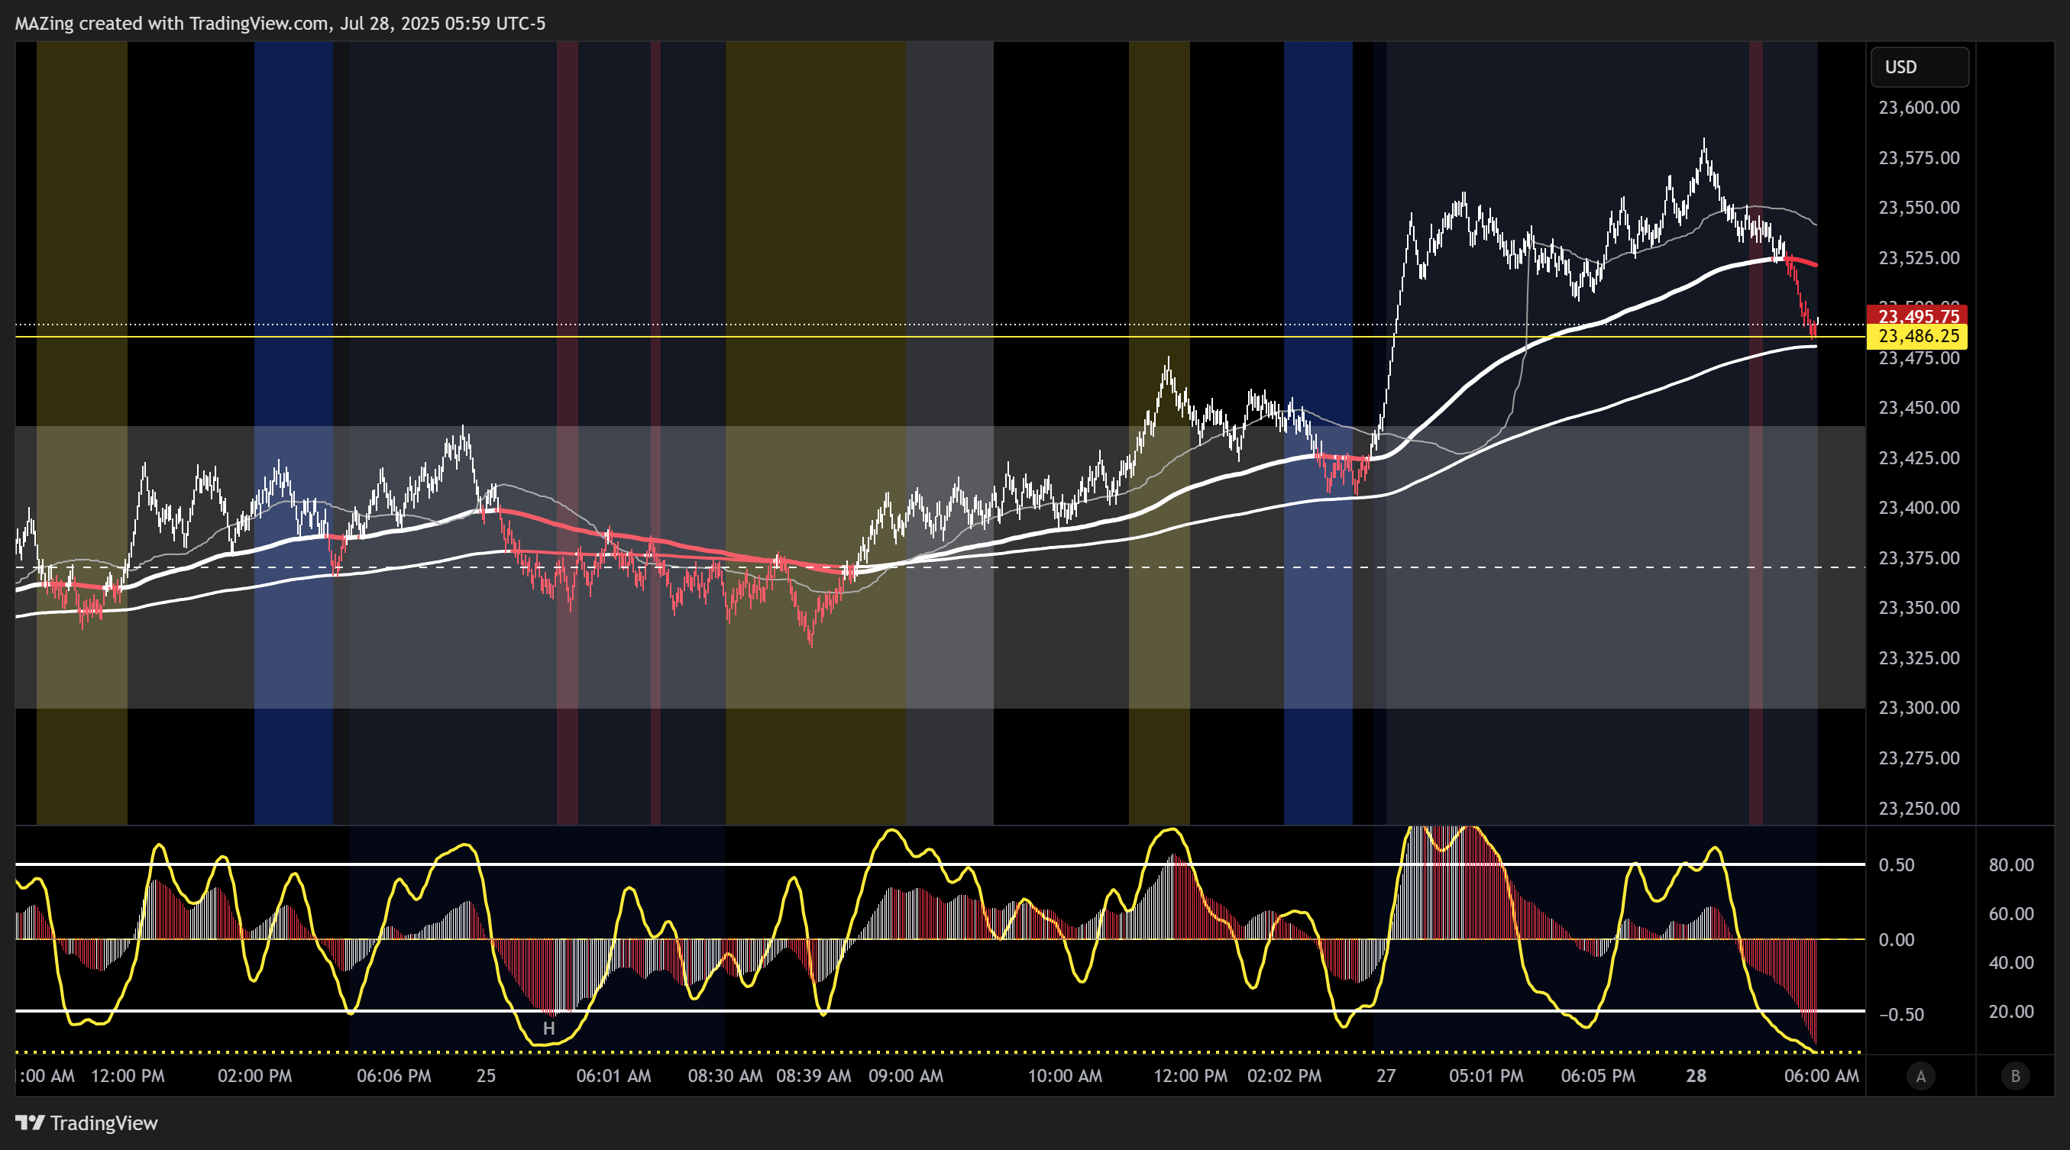Click the 23,600.00 price axis label
2070x1150 pixels.
[x=1918, y=108]
